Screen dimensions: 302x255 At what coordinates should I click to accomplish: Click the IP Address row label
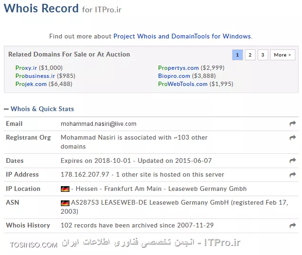[x=22, y=174]
